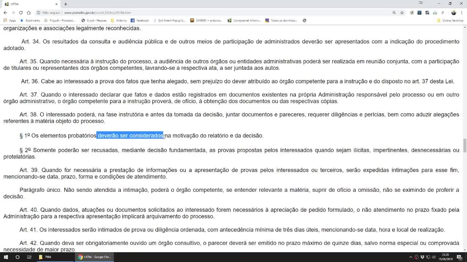Show site info for 'Não seguro'
The height and width of the screenshot is (262, 467).
(x=48, y=13)
